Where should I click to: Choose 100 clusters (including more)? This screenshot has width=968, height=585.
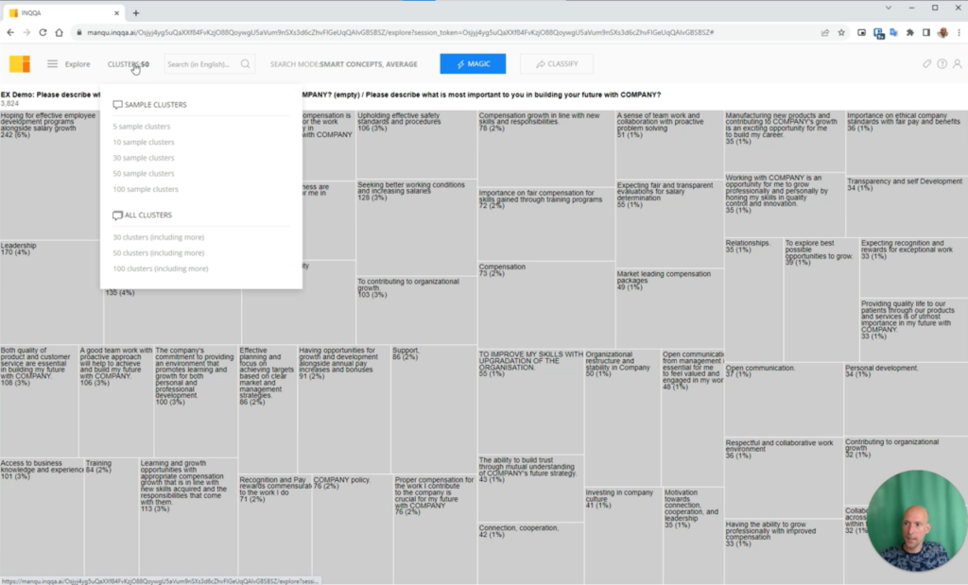pyautogui.click(x=161, y=269)
